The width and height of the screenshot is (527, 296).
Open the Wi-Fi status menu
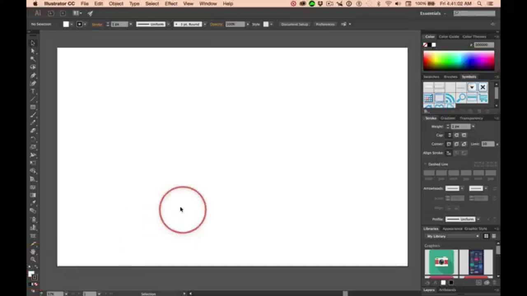(x=388, y=3)
